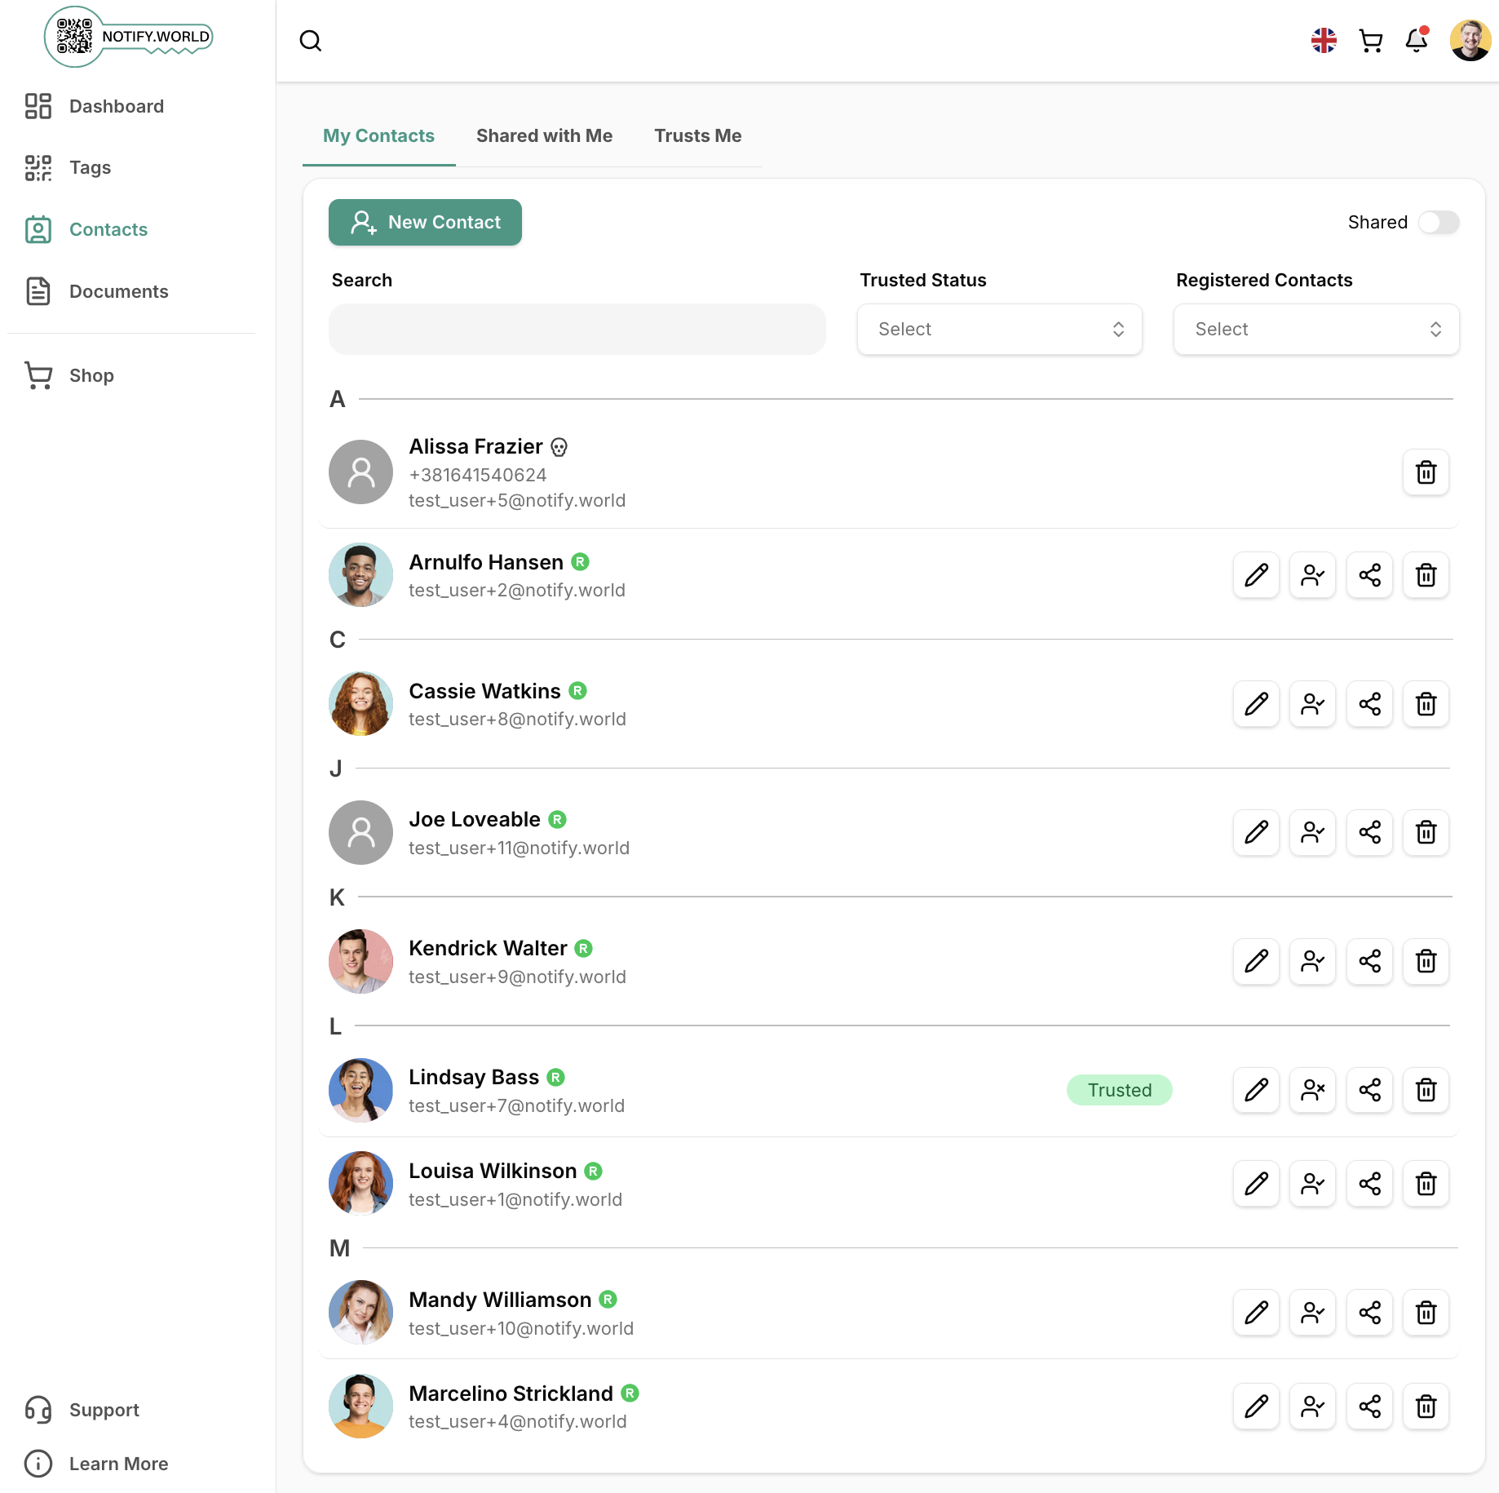Open the Dashboard from the sidebar

[x=116, y=106]
